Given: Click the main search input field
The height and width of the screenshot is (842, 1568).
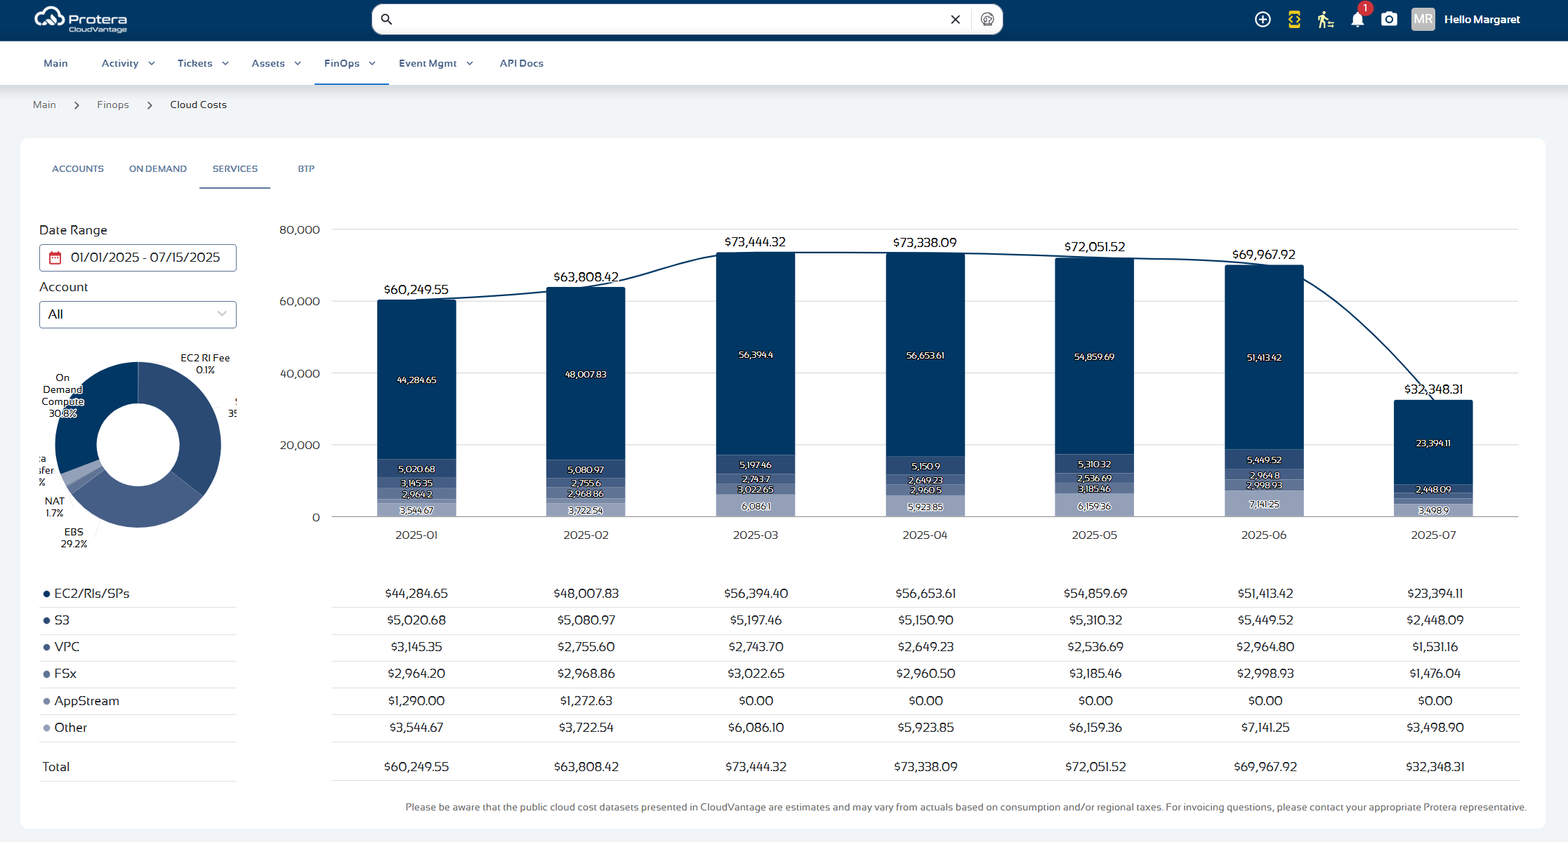Looking at the screenshot, I should [x=667, y=20].
